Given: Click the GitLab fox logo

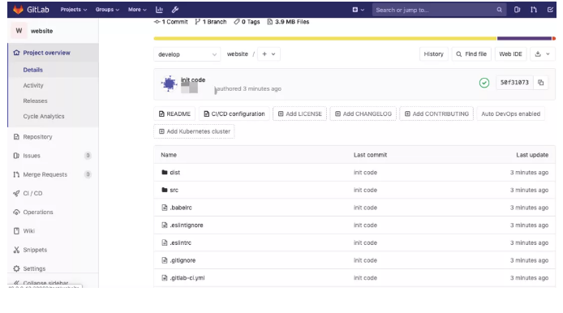Looking at the screenshot, I should click(18, 10).
